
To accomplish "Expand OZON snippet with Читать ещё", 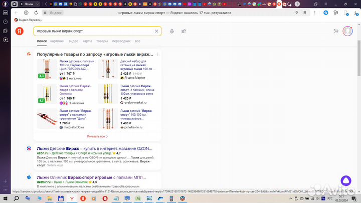I will [55, 165].
